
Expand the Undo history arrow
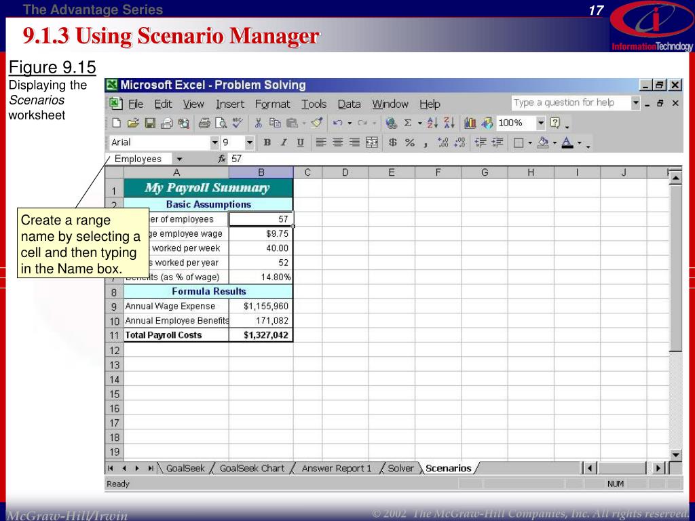coord(350,123)
